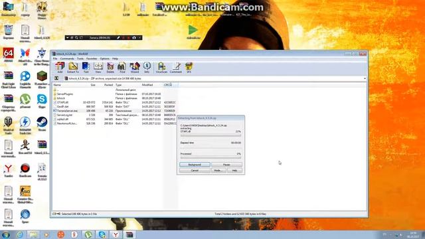Click the Recycle Bin desktop icon

click(x=8, y=32)
